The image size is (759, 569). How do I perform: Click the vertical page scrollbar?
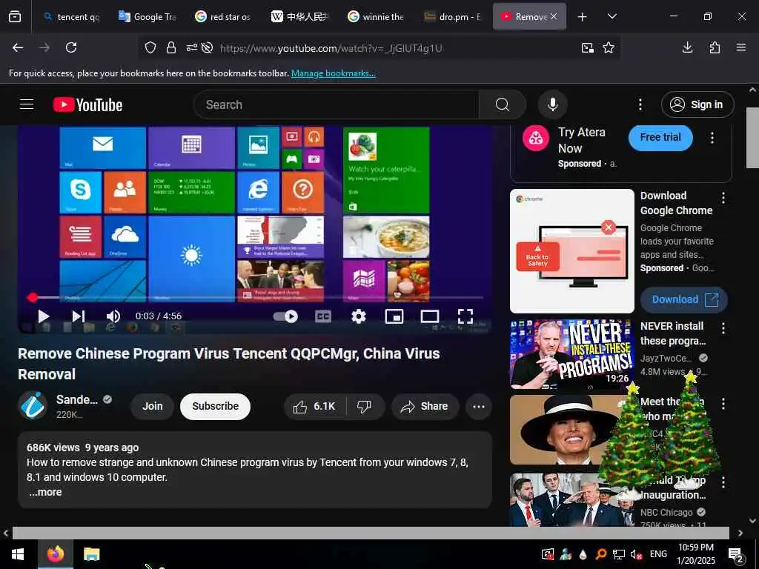click(752, 137)
